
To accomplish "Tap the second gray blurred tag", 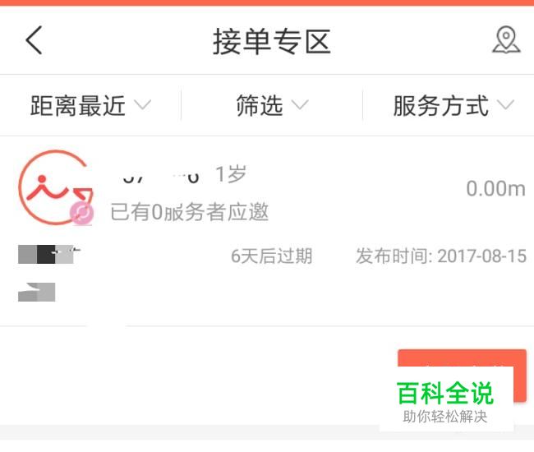I will [36, 292].
